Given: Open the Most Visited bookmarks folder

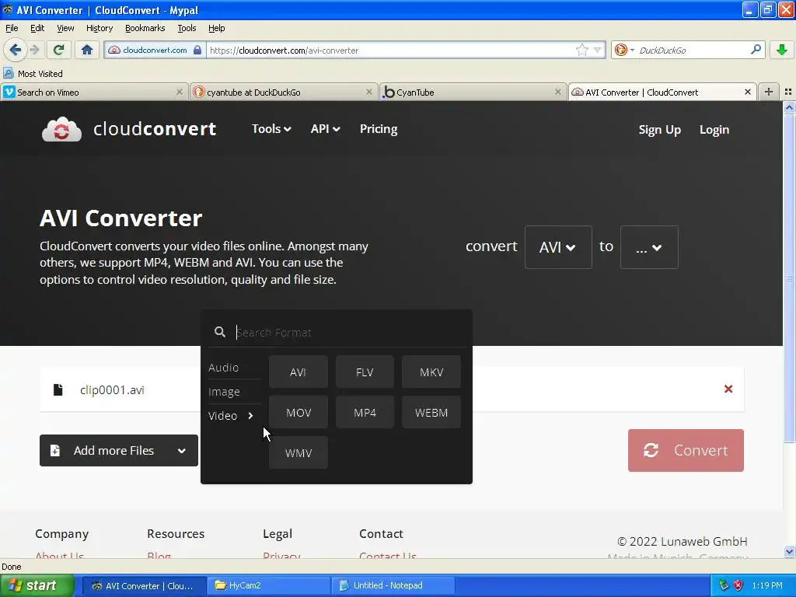Looking at the screenshot, I should (33, 74).
